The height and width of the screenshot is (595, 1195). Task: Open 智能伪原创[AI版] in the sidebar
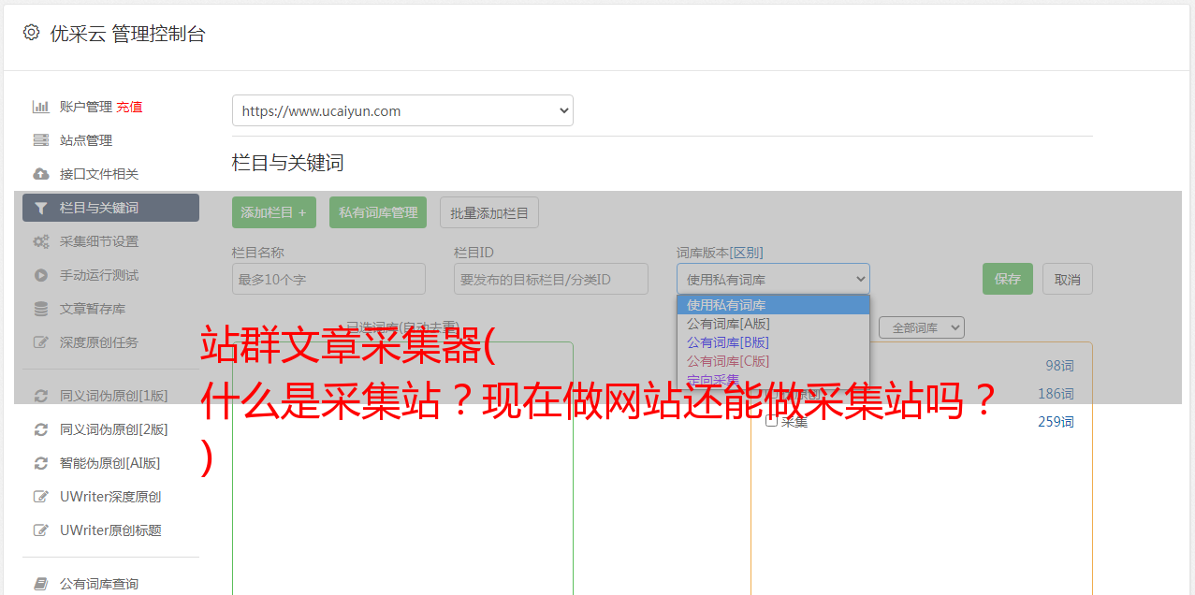(109, 463)
